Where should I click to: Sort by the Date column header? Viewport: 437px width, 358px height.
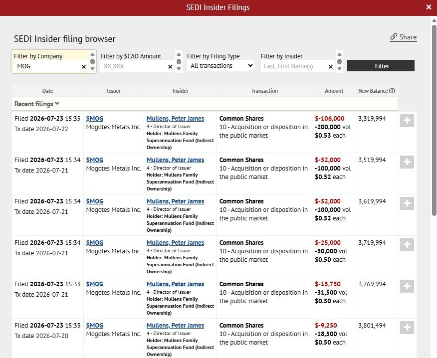tap(48, 91)
